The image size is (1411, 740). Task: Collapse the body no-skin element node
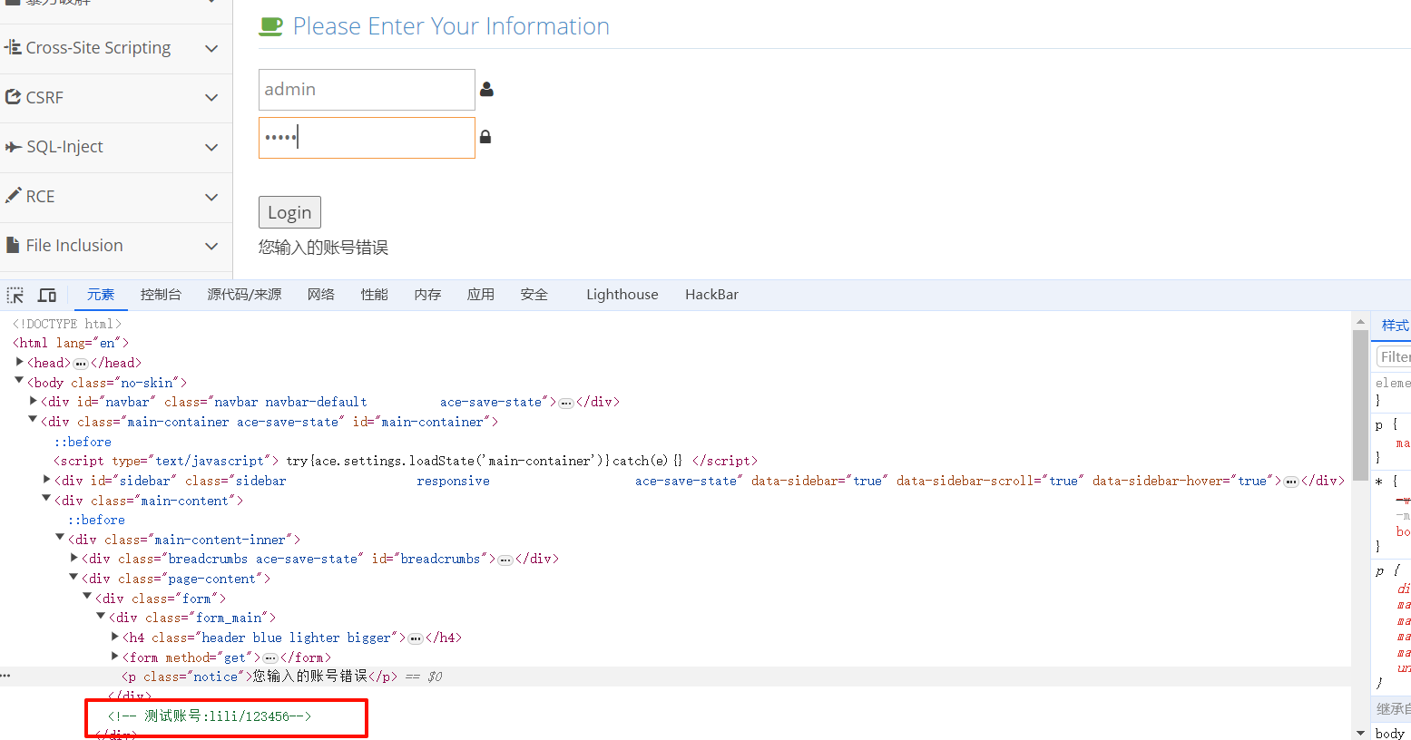point(19,381)
